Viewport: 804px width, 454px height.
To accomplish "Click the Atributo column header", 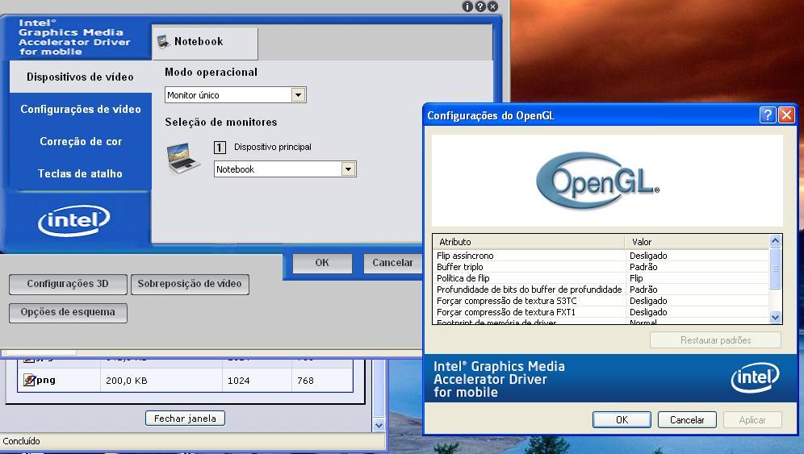I will [529, 242].
